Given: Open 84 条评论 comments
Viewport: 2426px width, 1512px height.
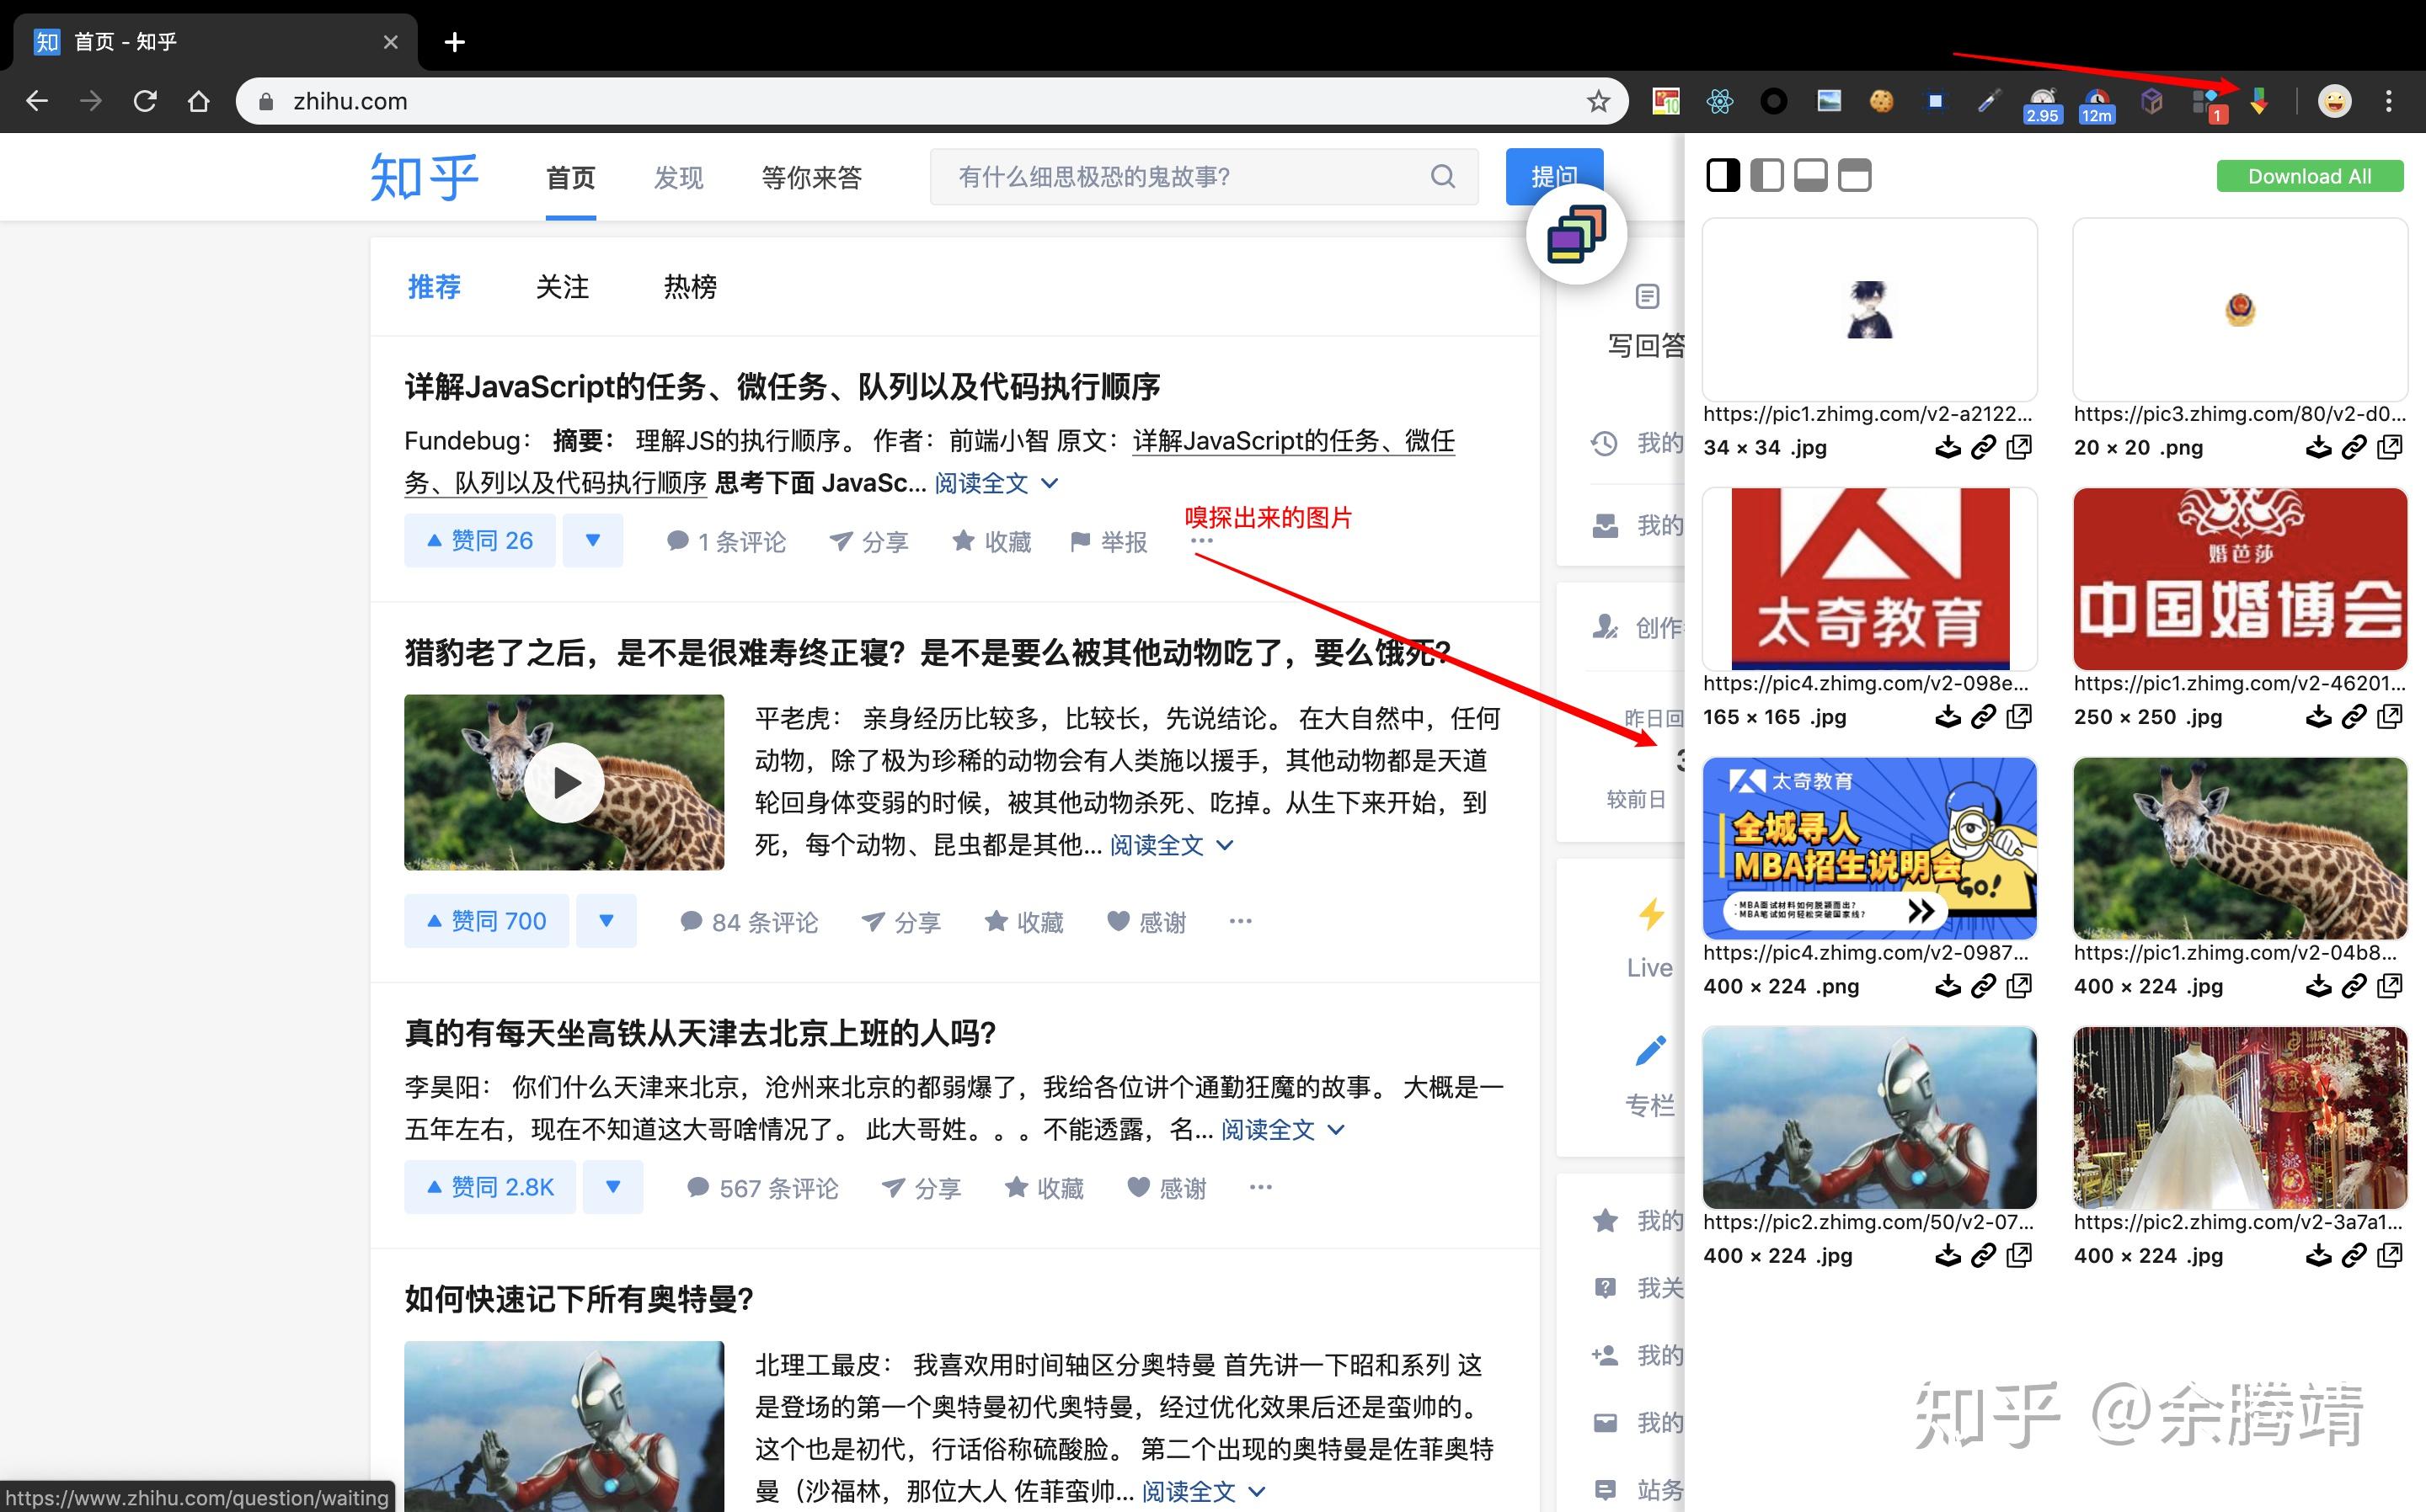Looking at the screenshot, I should (748, 922).
